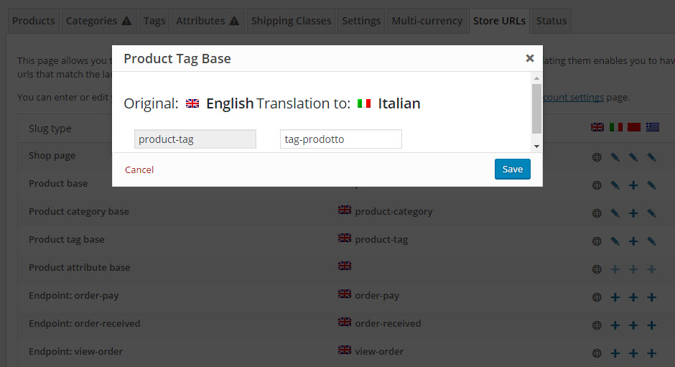The image size is (675, 367).
Task: Click globe icon for Product category base
Action: [x=597, y=213]
